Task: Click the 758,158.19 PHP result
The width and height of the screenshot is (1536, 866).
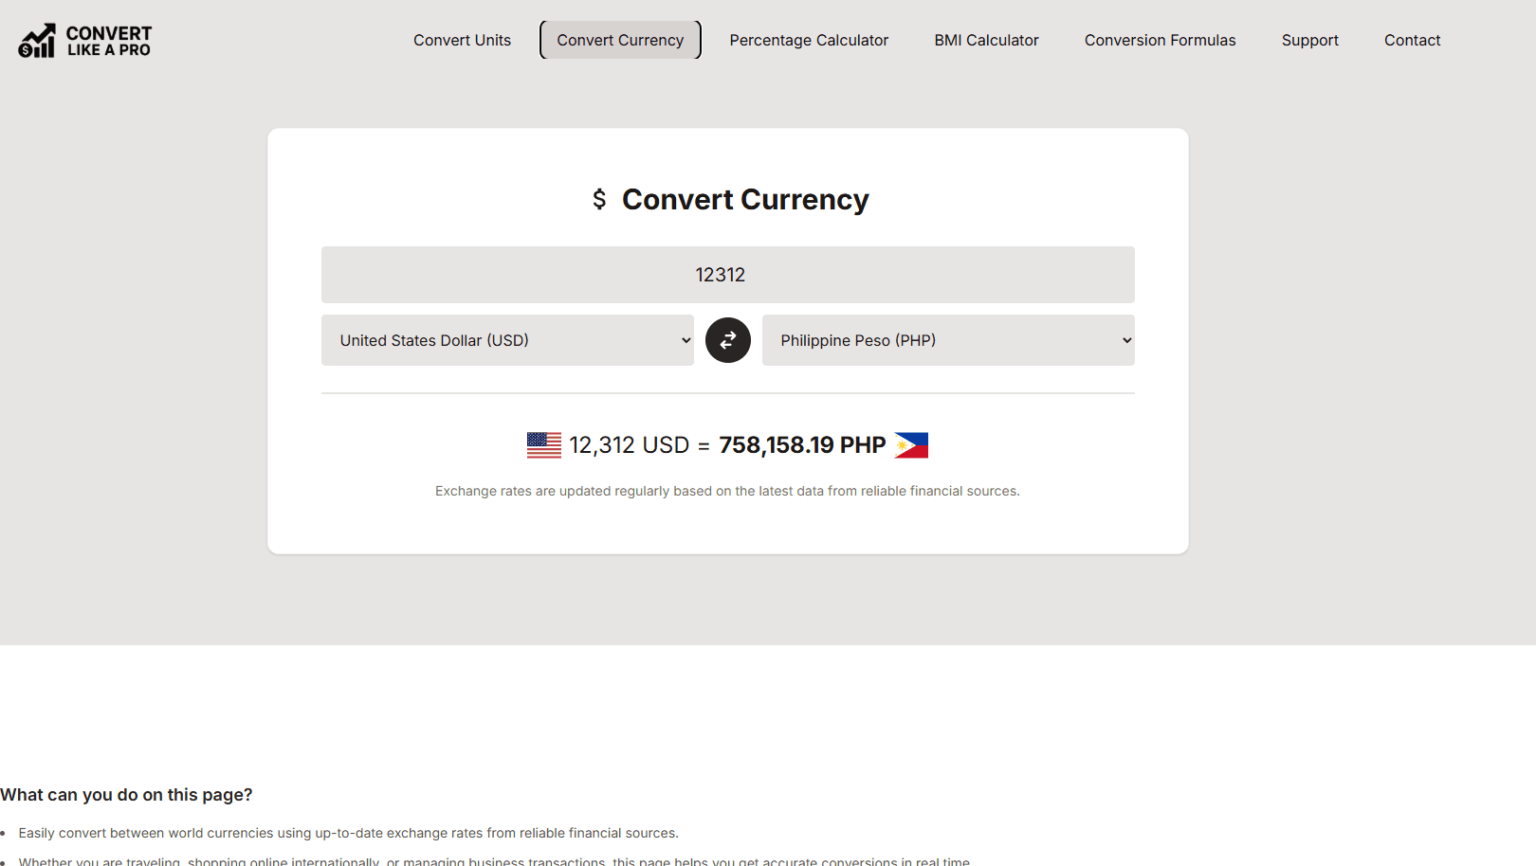Action: pyautogui.click(x=802, y=445)
